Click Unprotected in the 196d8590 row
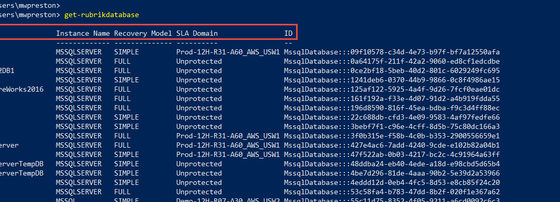 (x=199, y=108)
